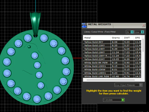Select the Yellow Gold:10KY row
The width and height of the screenshot is (149, 112).
click(112, 45)
